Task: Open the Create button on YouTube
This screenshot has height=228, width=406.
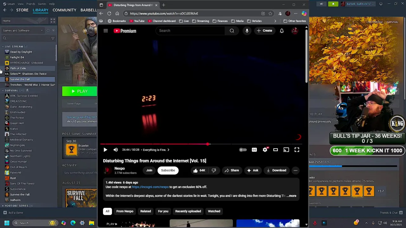Action: coord(265,31)
